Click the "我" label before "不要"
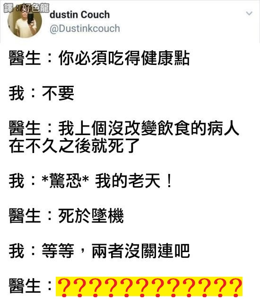The width and height of the screenshot is (260, 299). (17, 93)
